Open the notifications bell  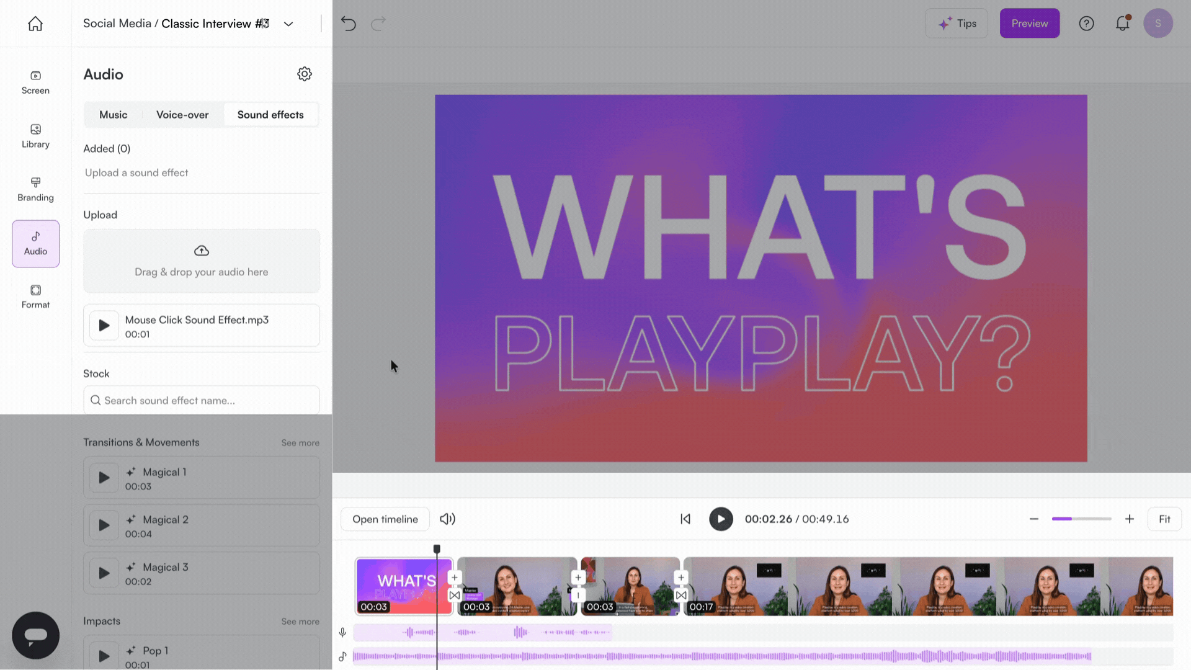(1122, 24)
